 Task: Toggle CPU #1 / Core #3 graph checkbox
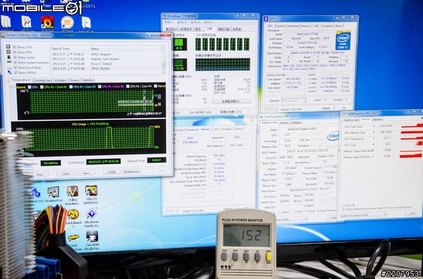(x=99, y=86)
